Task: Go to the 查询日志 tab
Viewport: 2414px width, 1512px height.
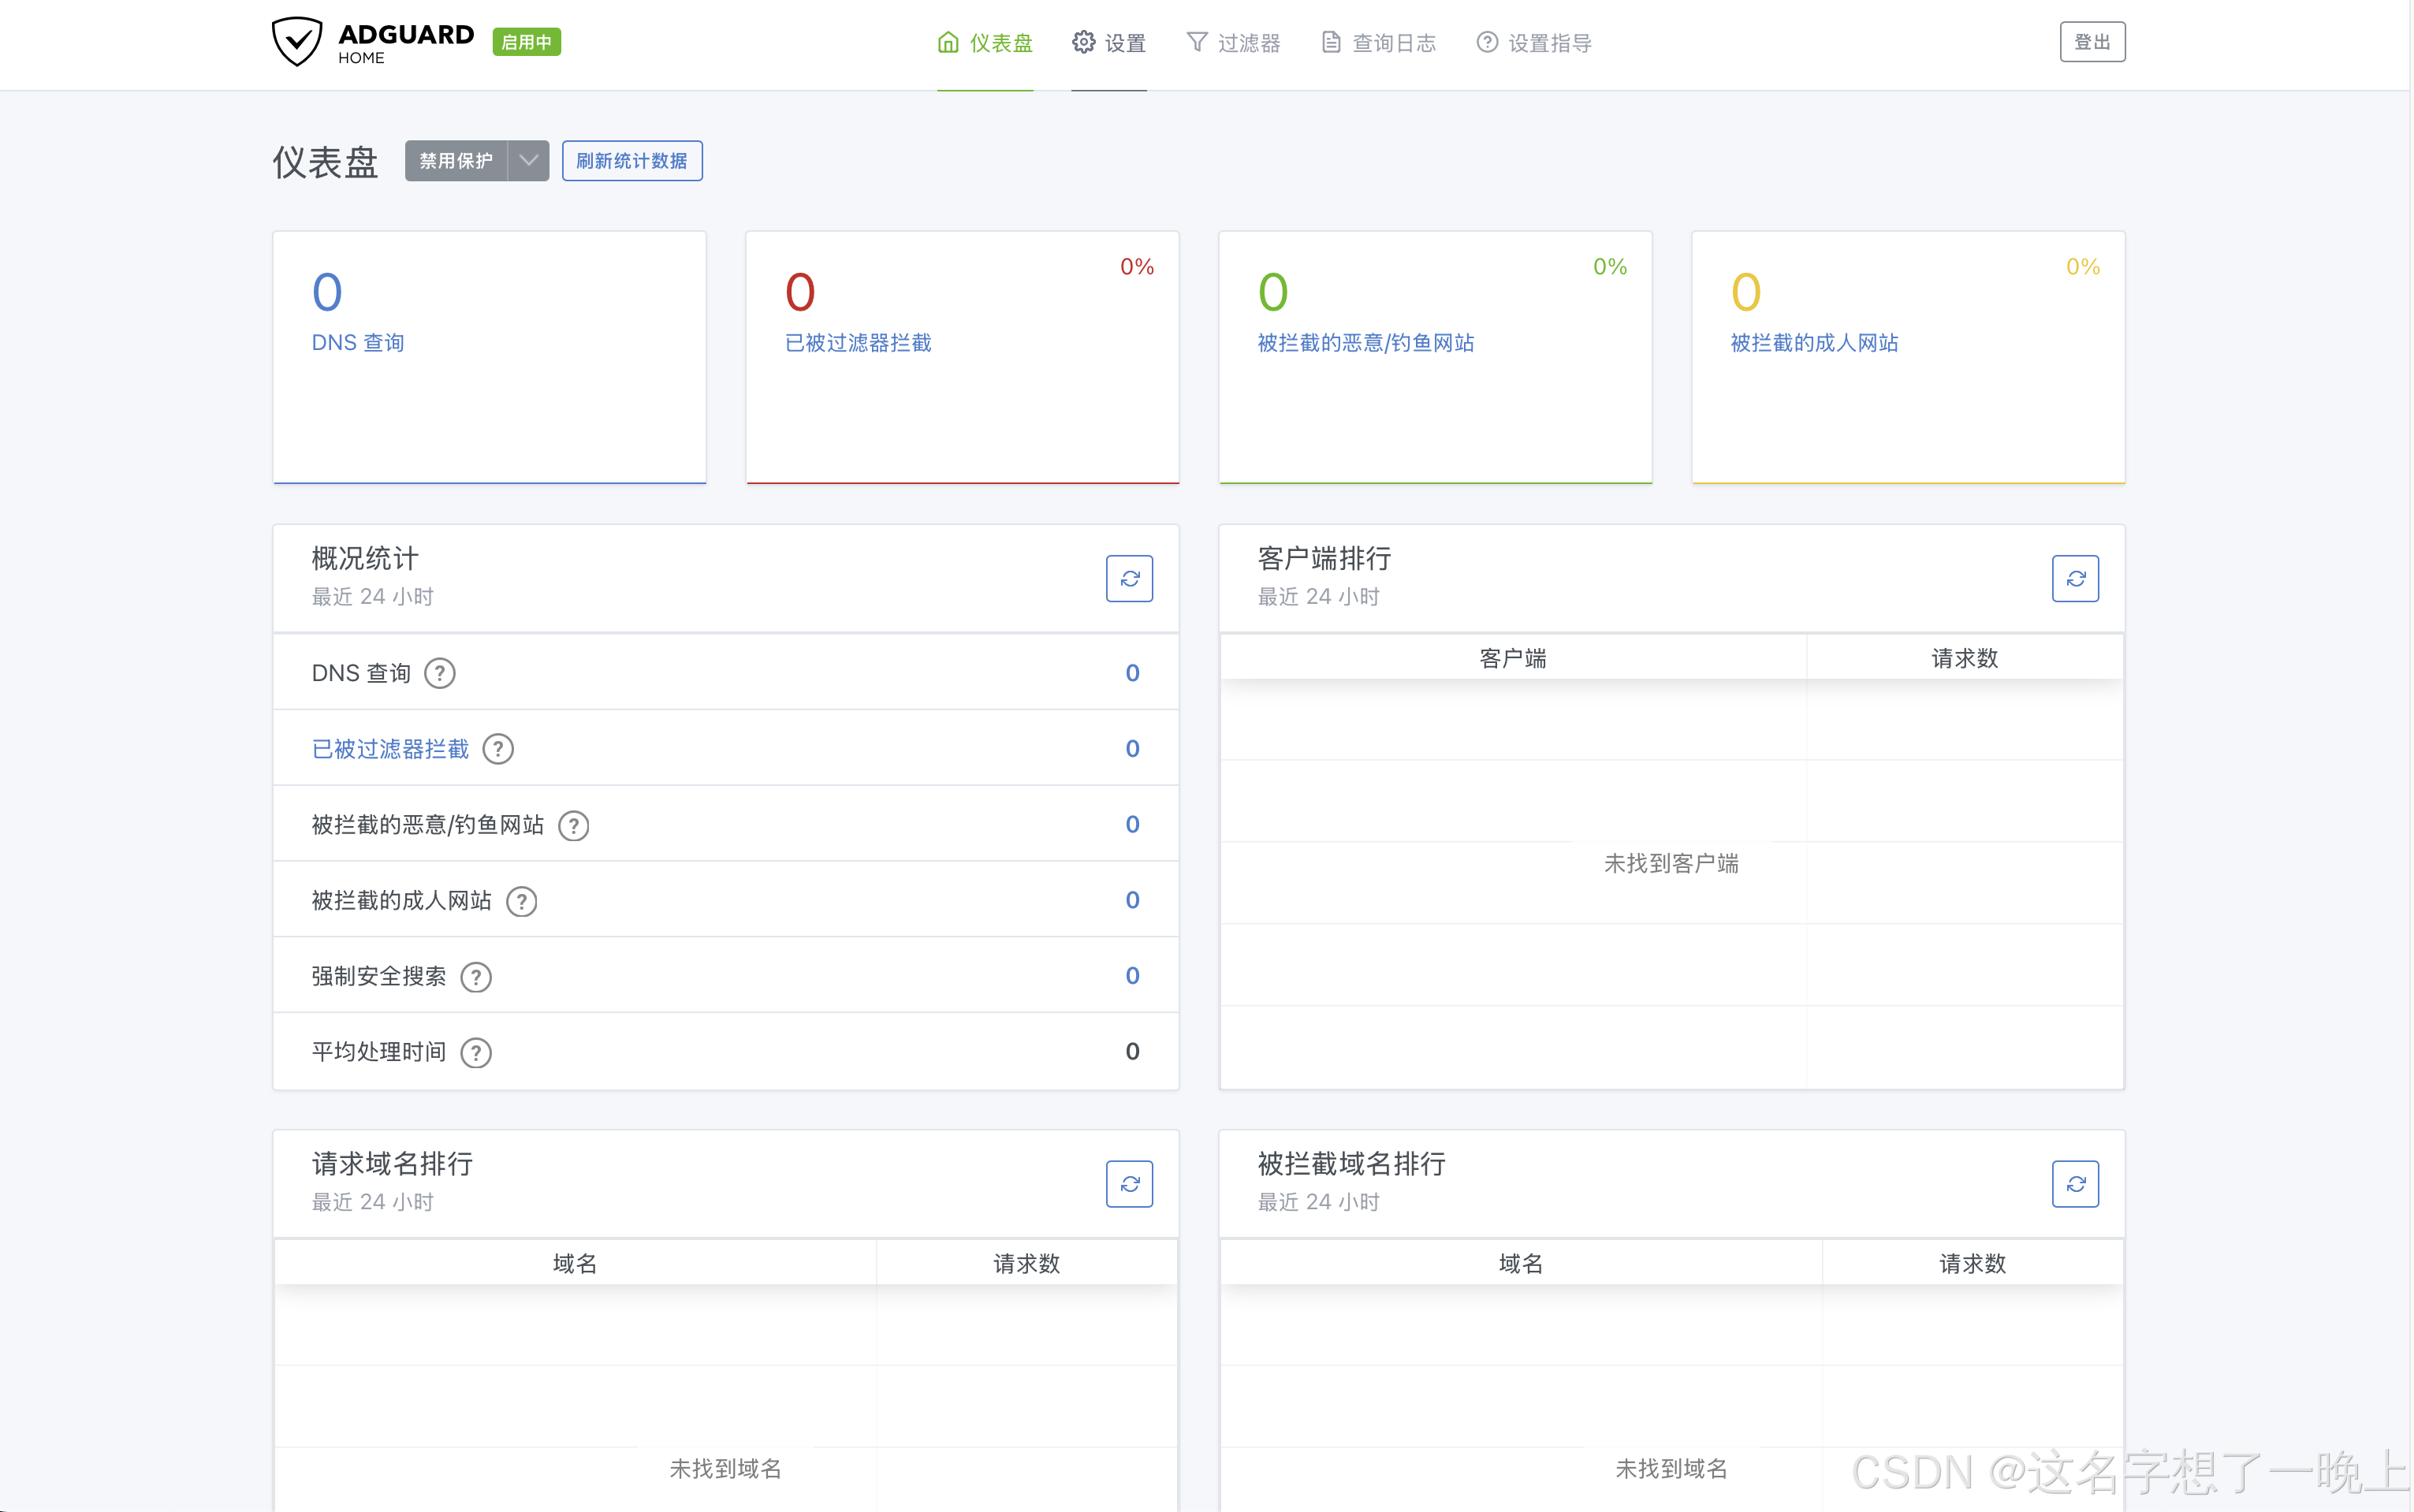Action: [x=1379, y=43]
